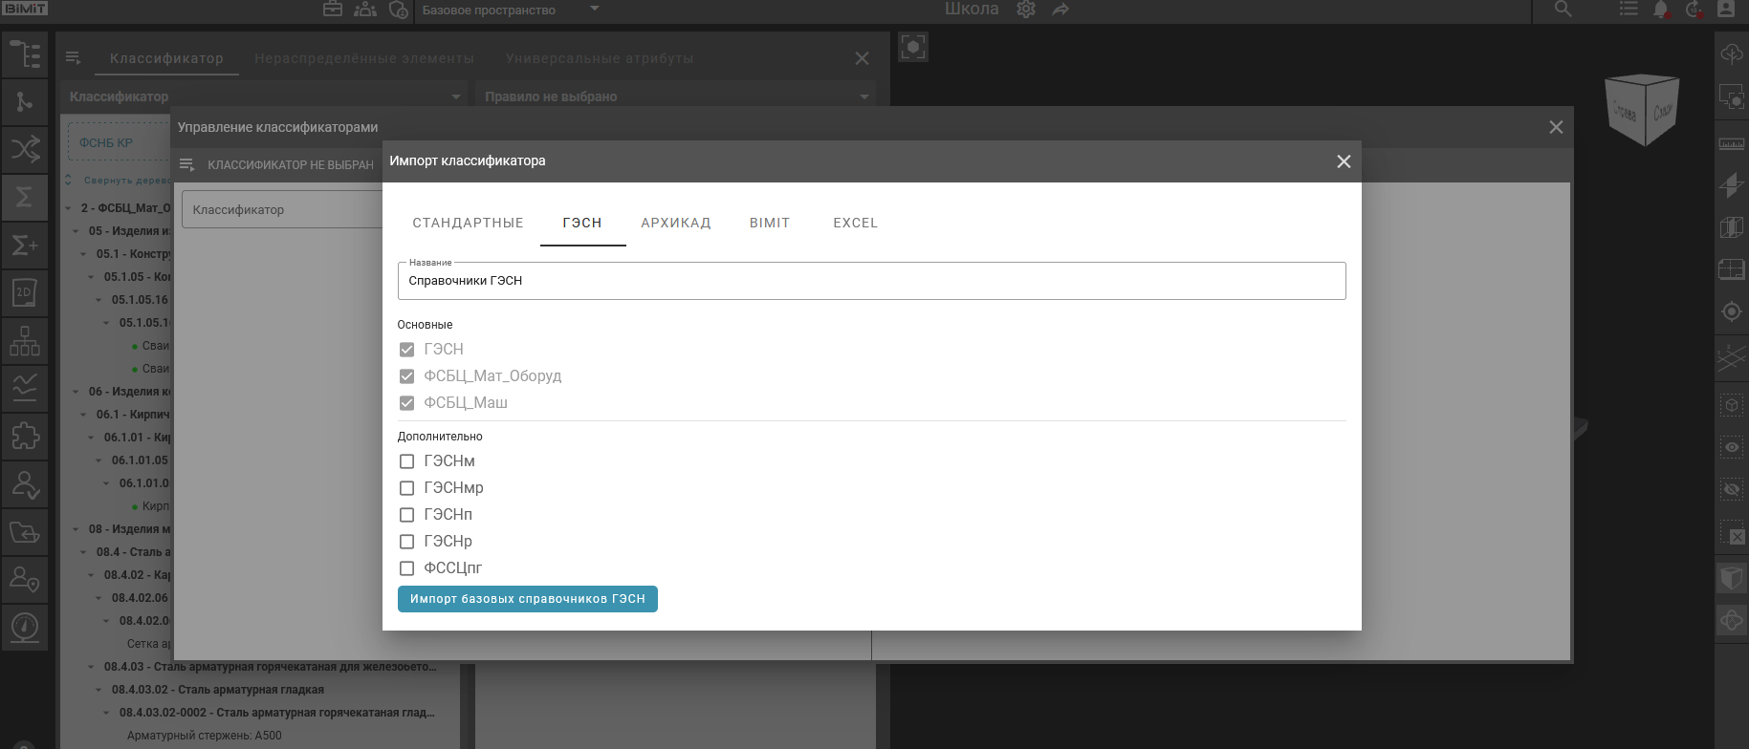This screenshot has height=749, width=1749.
Task: Open the user account profile icon
Action: coord(1726,10)
